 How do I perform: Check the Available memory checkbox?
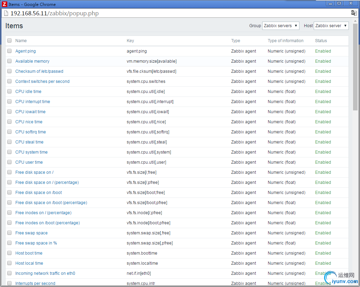(9, 61)
